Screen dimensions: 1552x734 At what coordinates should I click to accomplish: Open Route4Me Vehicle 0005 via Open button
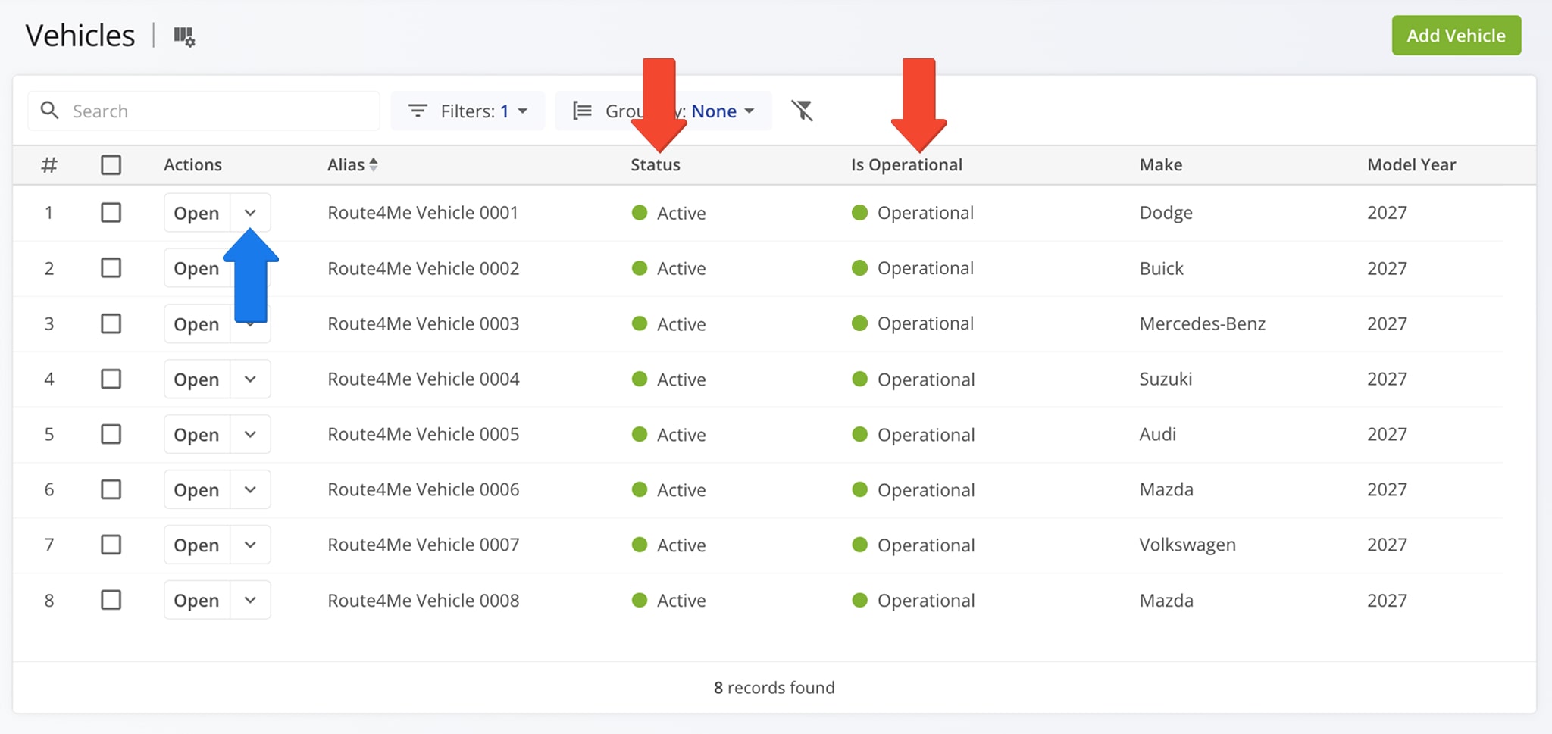click(x=197, y=434)
